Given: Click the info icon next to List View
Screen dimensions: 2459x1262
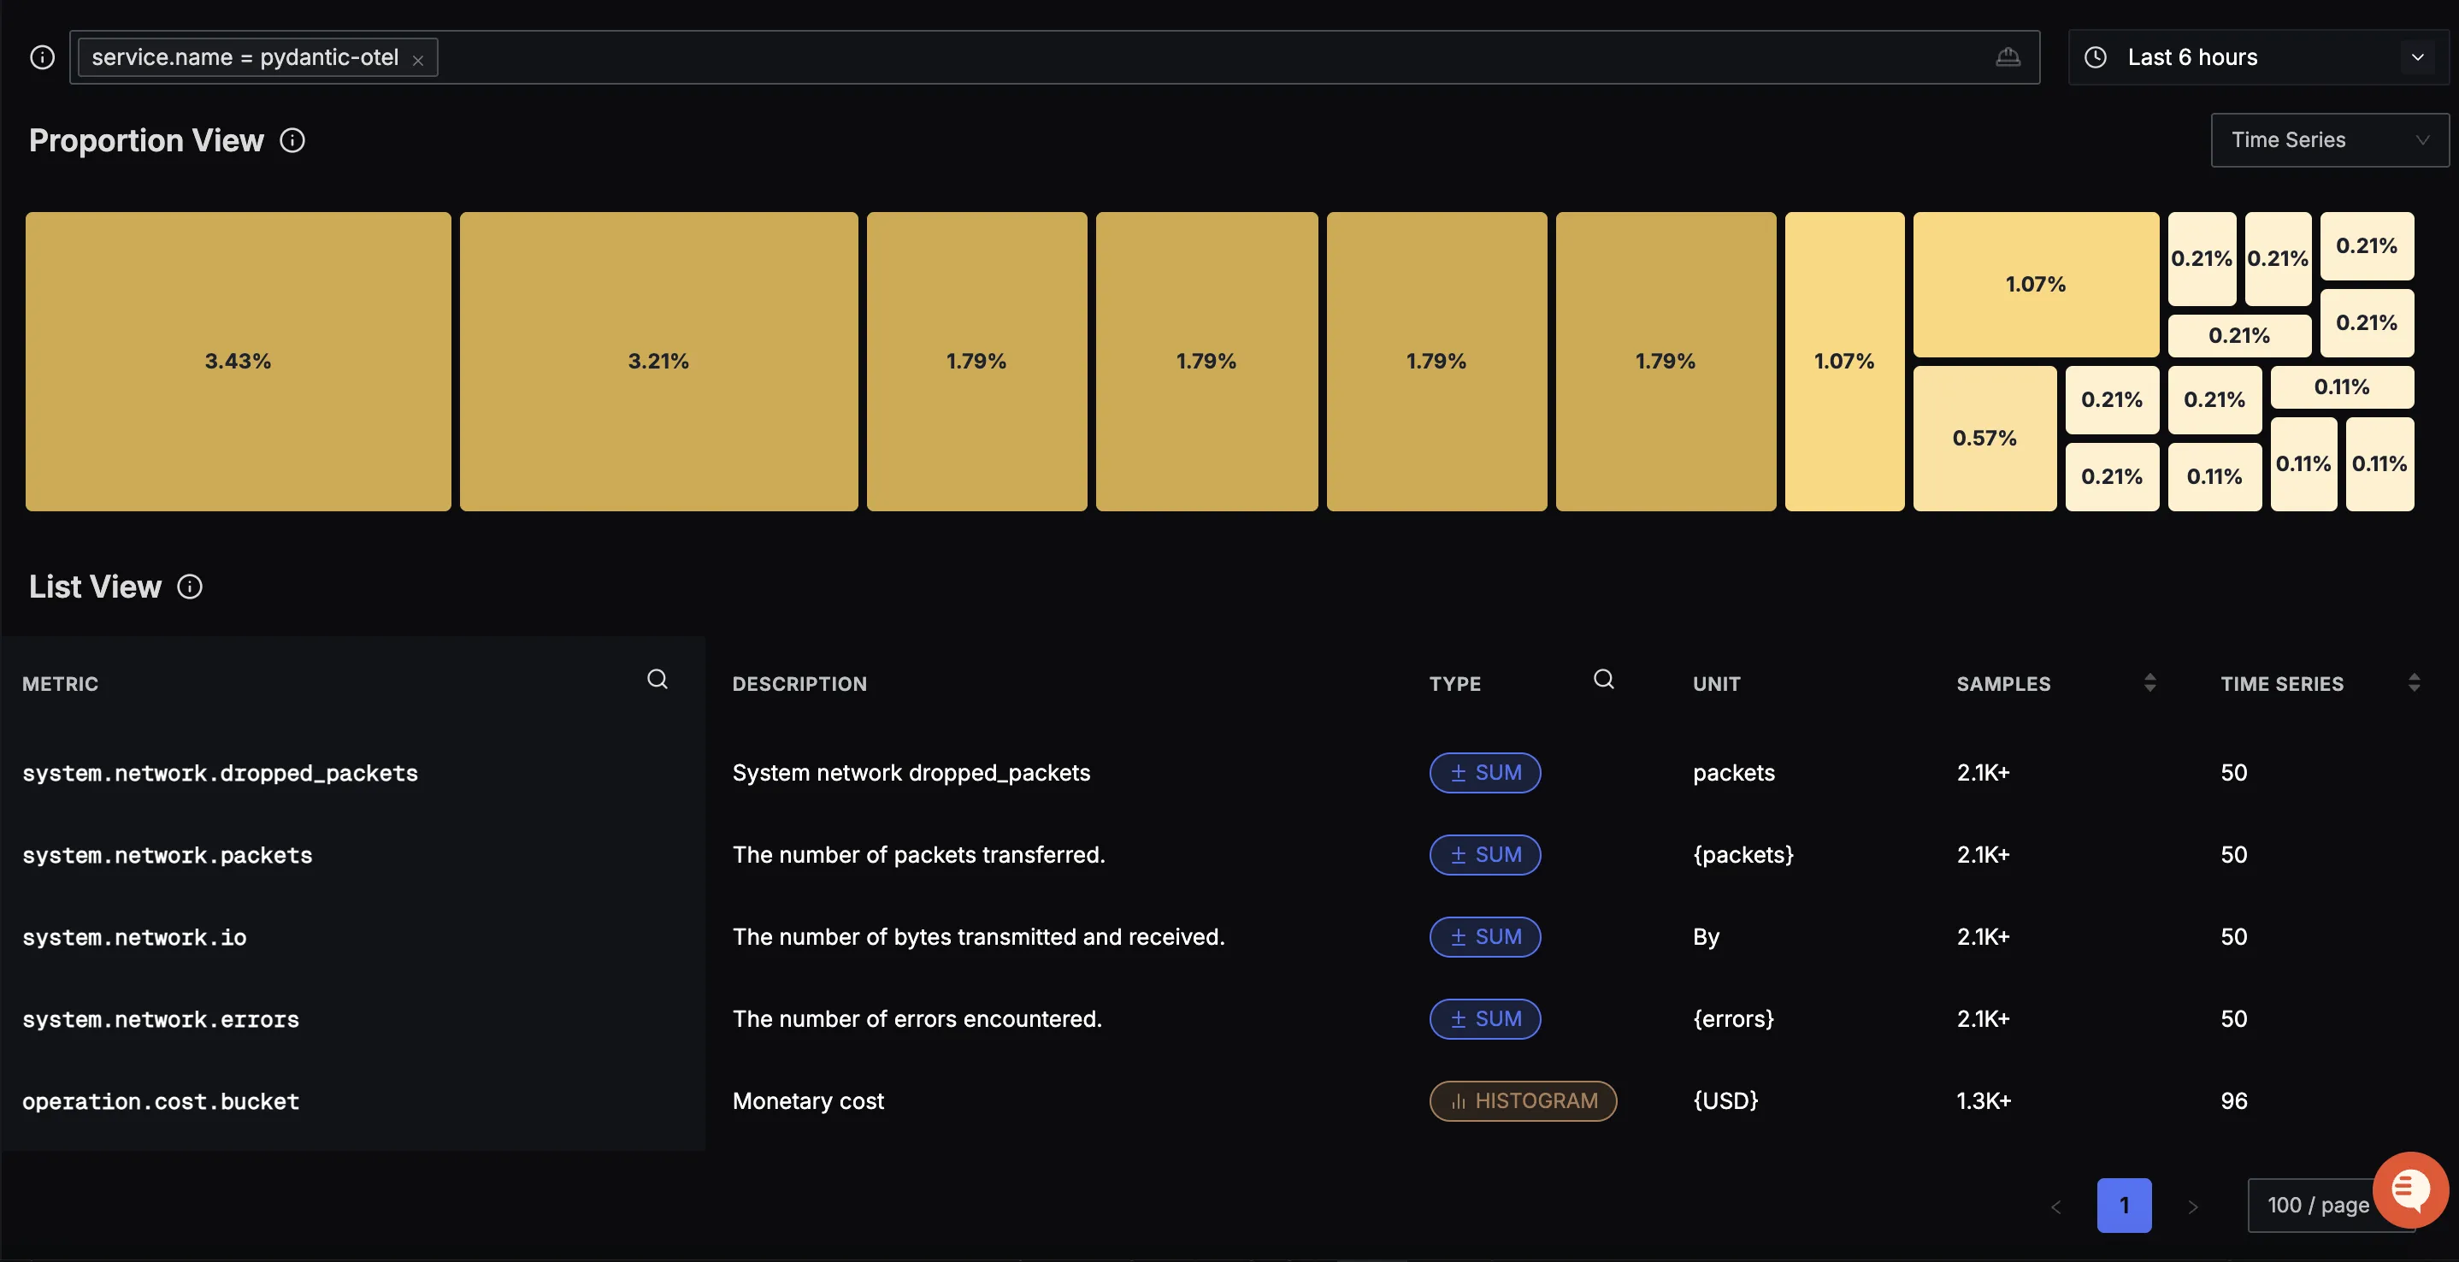Looking at the screenshot, I should (189, 587).
